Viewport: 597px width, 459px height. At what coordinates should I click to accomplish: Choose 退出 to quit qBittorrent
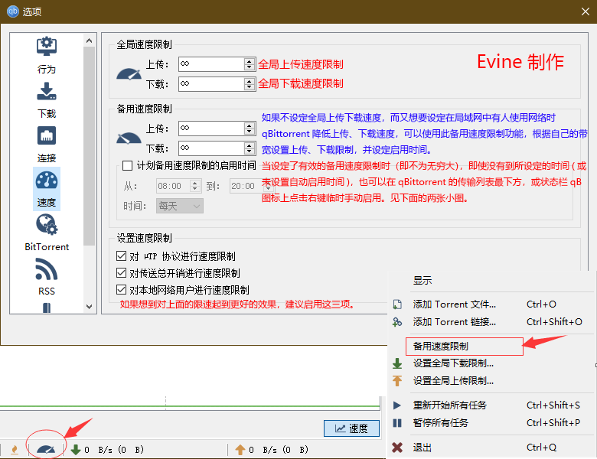click(422, 448)
